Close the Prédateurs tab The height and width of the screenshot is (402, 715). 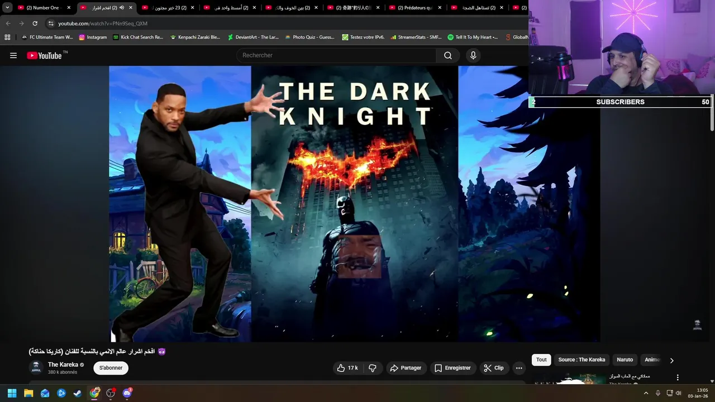(440, 8)
